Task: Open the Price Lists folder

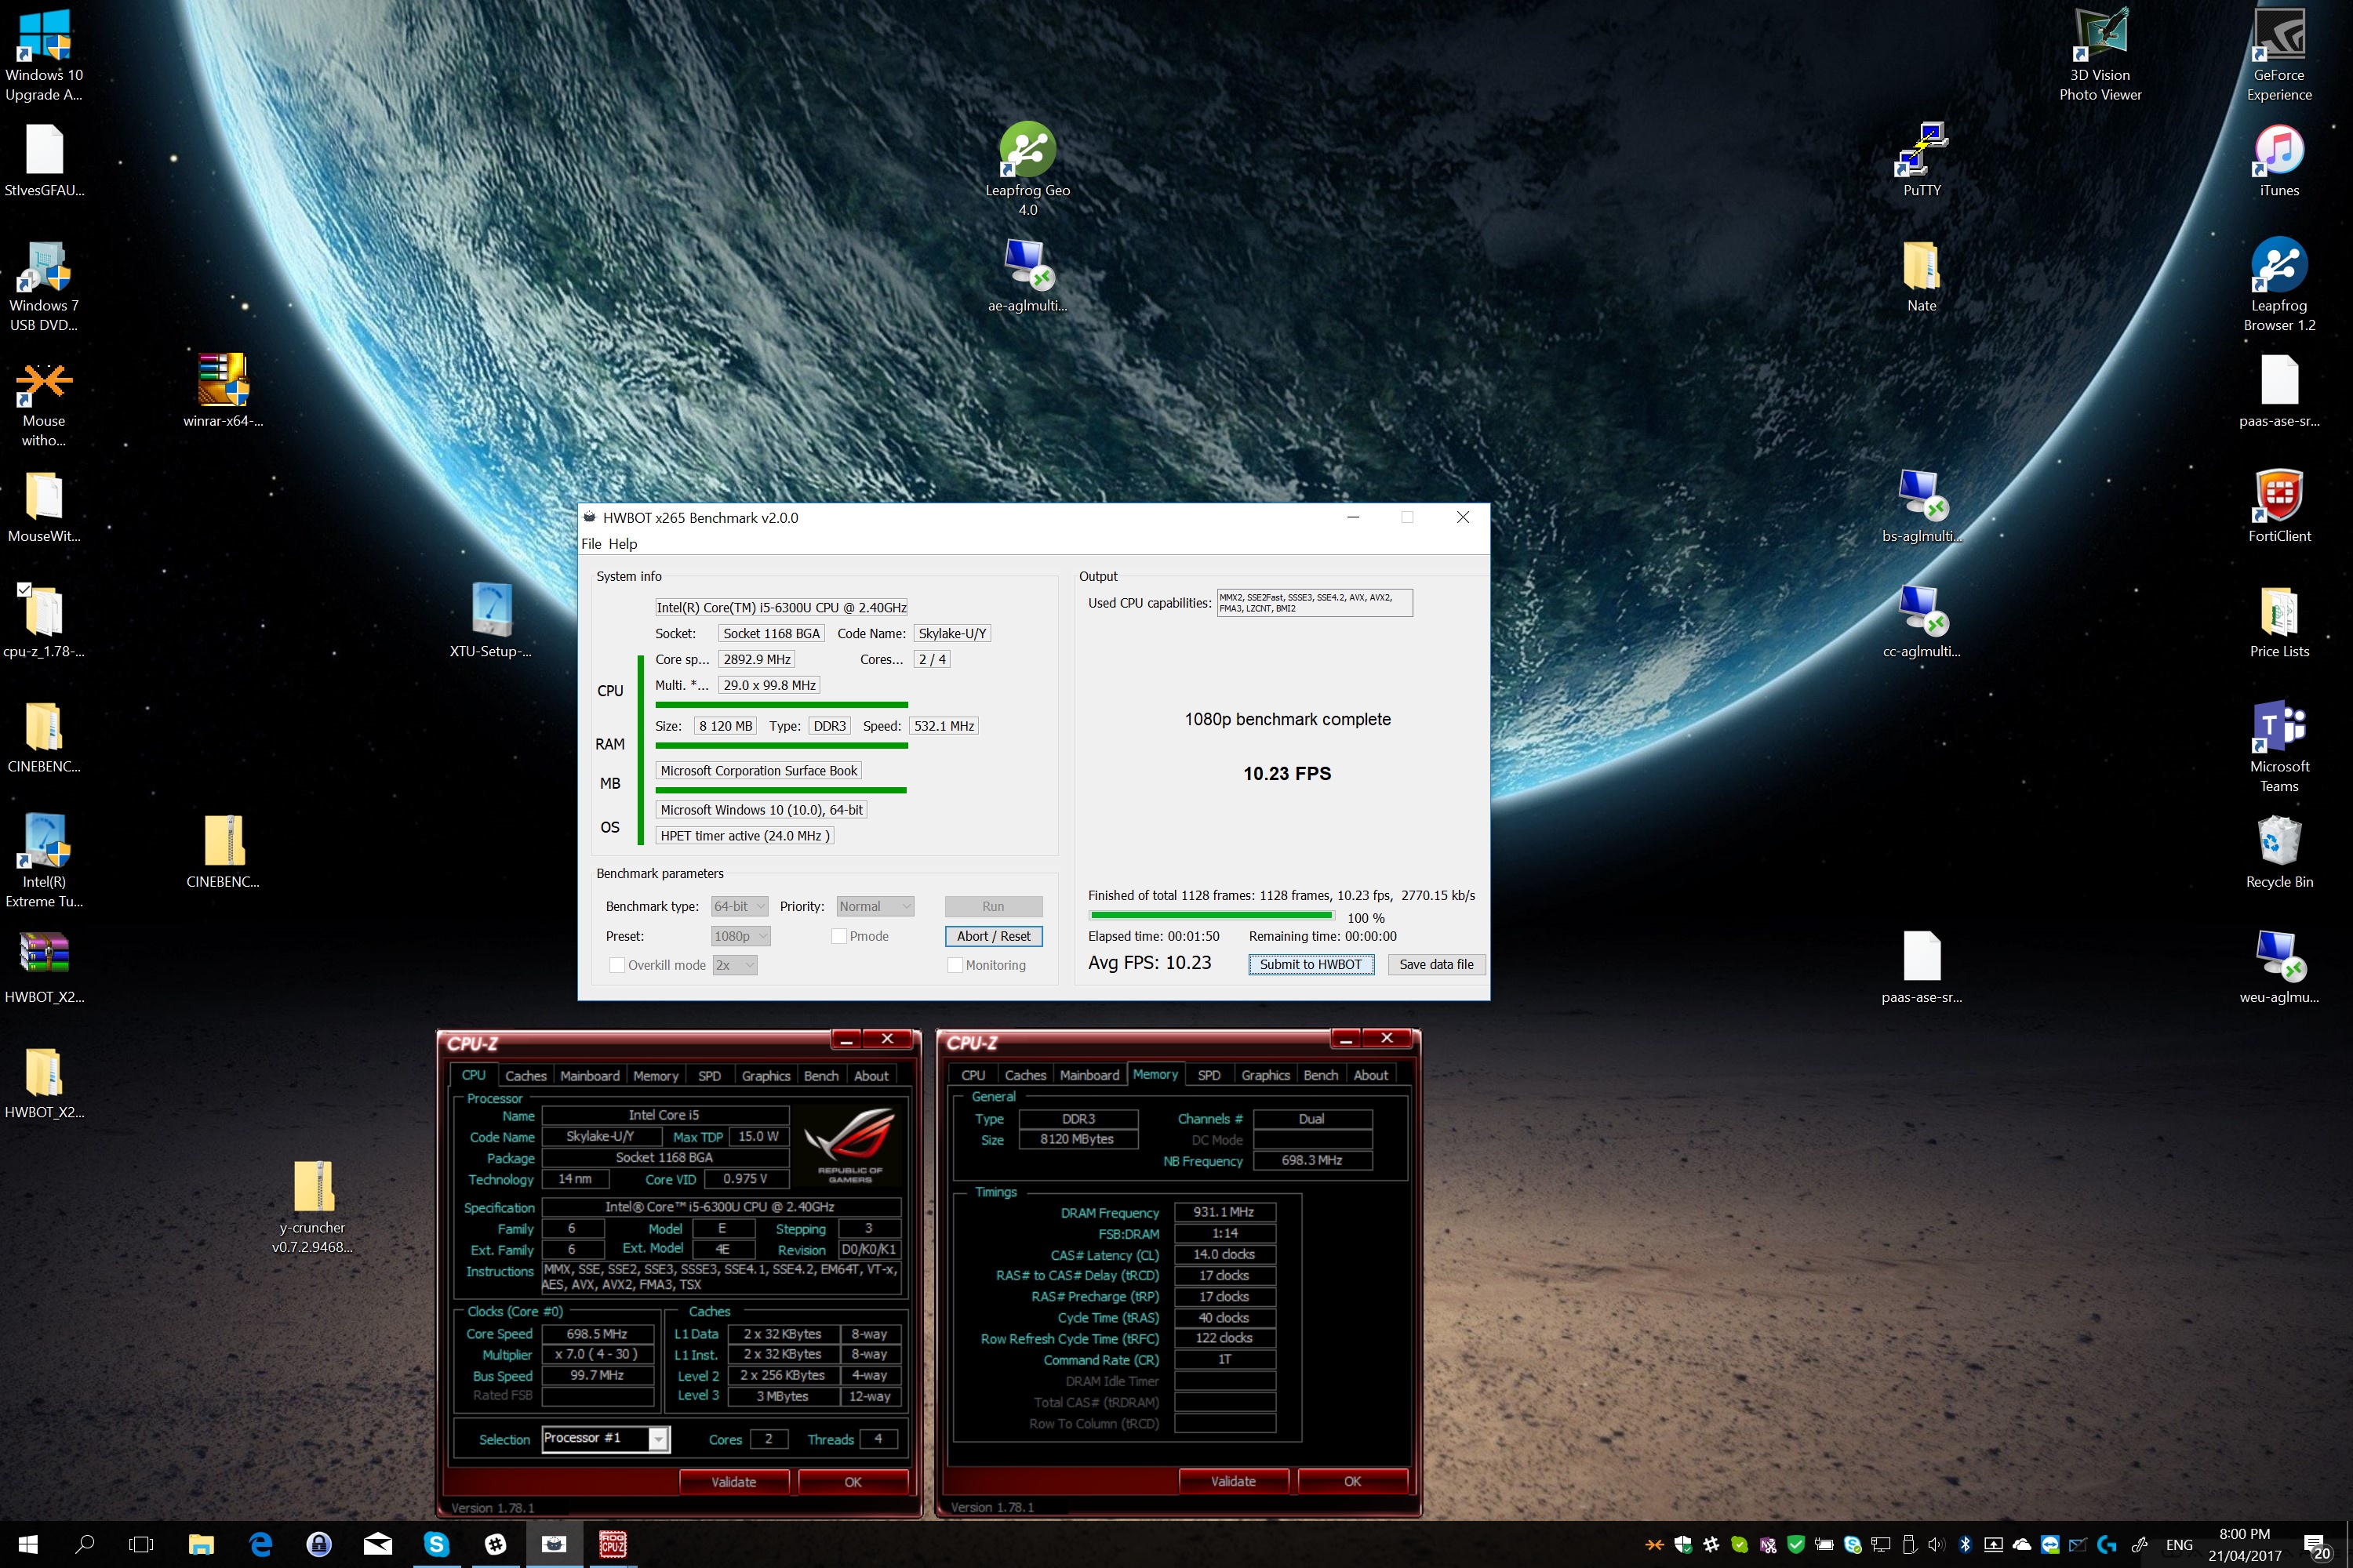Action: [x=2279, y=620]
